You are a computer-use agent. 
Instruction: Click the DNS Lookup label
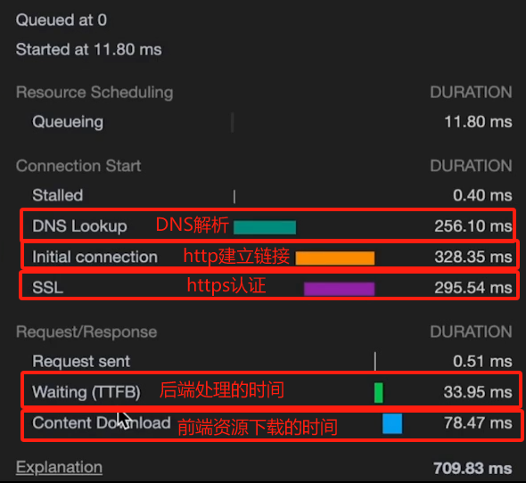point(79,226)
